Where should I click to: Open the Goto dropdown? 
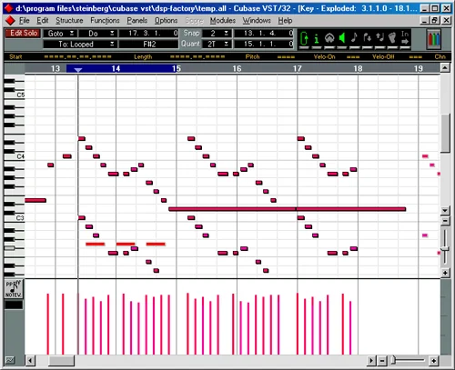point(60,34)
